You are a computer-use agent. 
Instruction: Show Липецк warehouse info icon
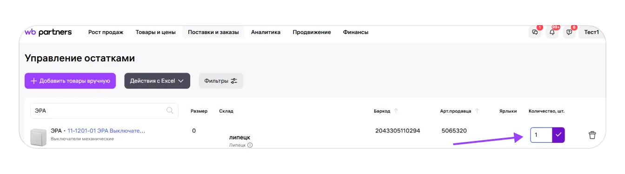[250, 145]
